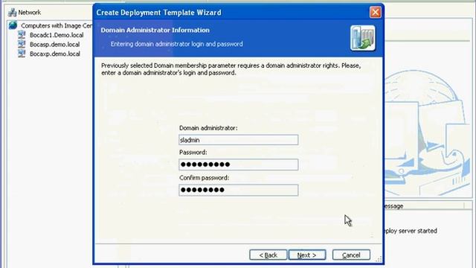Viewport: 476px width, 268px height.
Task: Cancel the Create Deployment Template Wizard
Action: pyautogui.click(x=351, y=255)
